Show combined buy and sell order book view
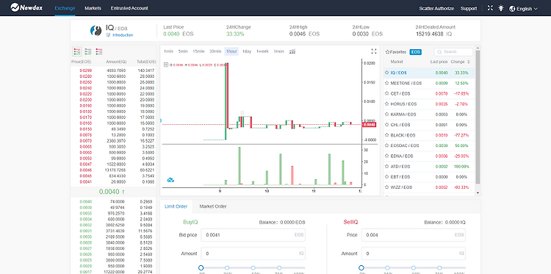 tap(77, 51)
